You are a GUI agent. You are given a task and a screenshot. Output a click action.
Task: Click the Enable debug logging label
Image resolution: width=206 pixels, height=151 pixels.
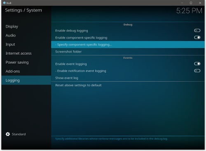(72, 31)
